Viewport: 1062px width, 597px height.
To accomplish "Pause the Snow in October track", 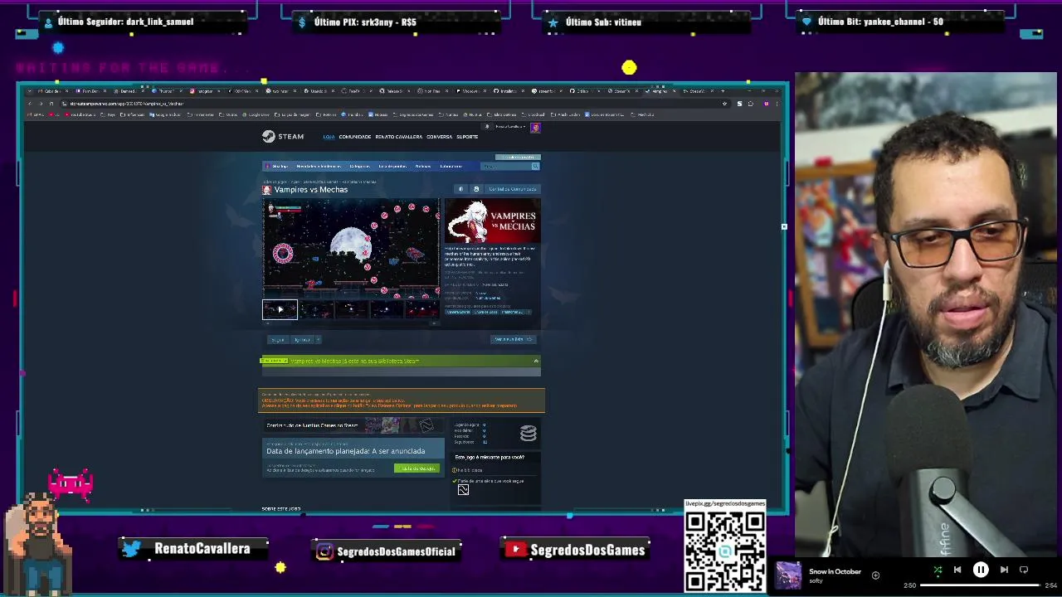I will pyautogui.click(x=981, y=570).
